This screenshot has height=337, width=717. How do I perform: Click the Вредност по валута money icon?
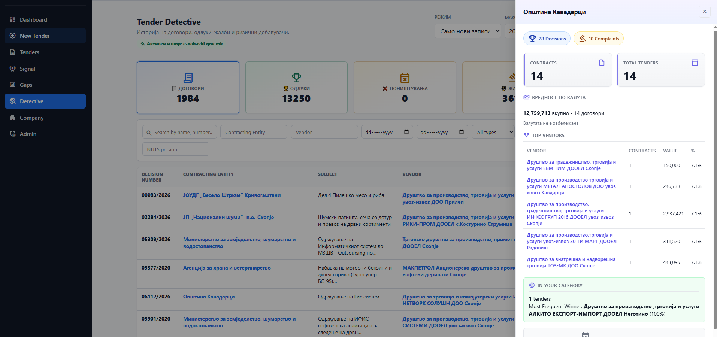(x=526, y=97)
